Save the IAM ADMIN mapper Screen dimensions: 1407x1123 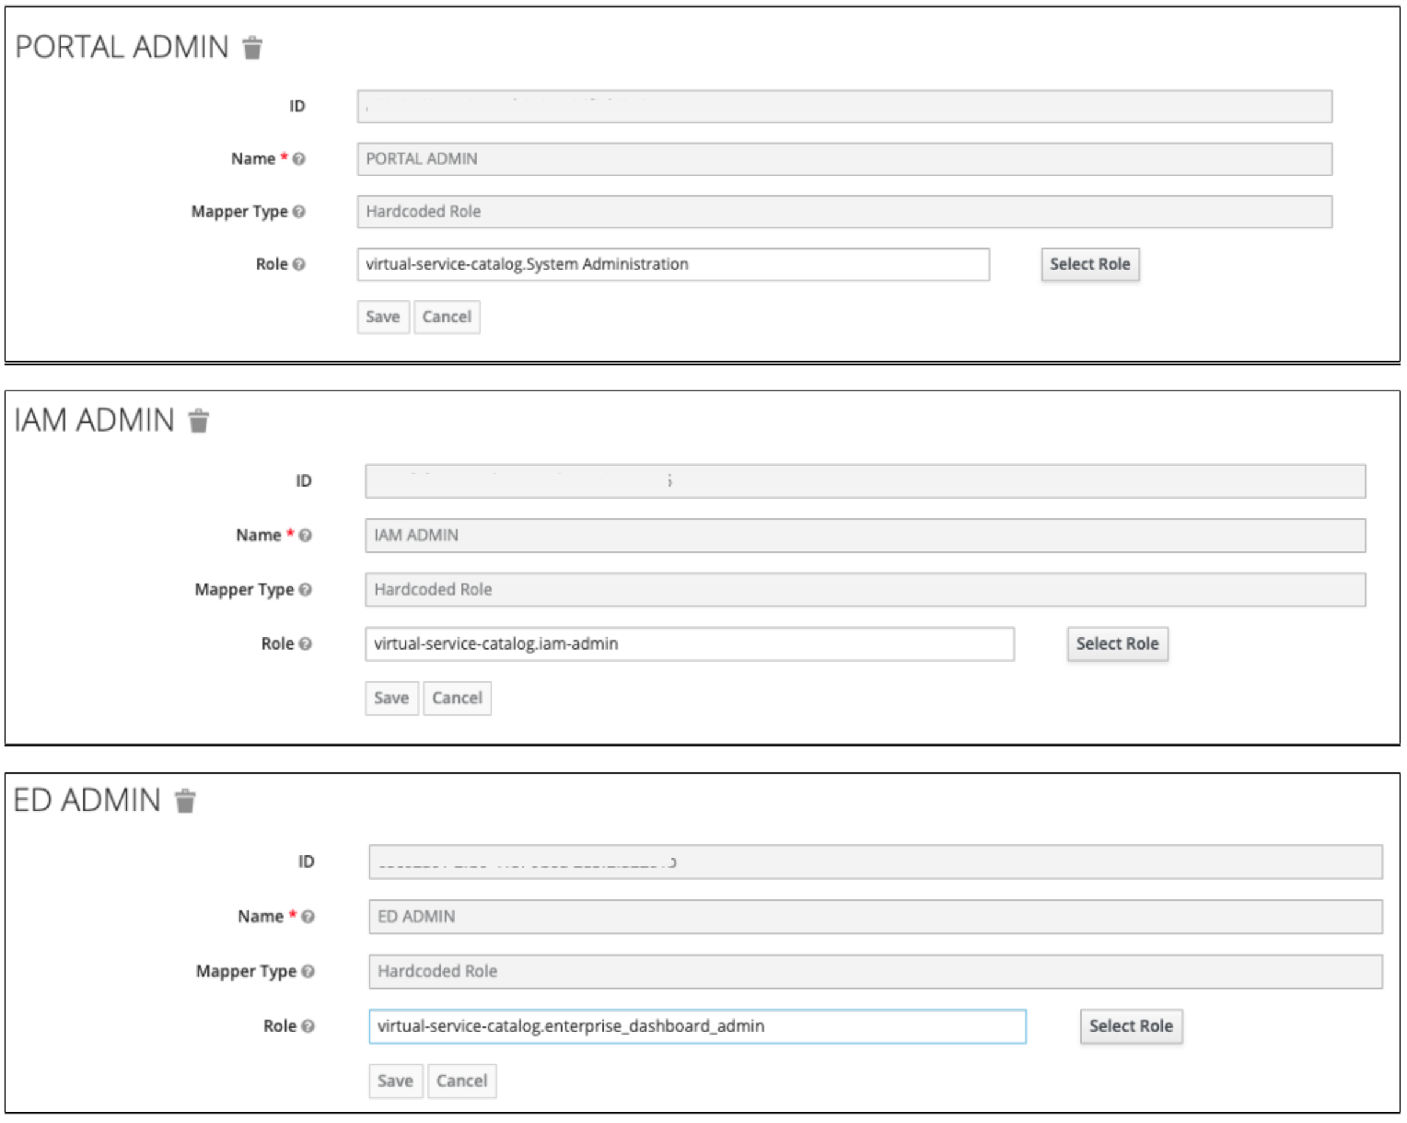[x=391, y=699]
